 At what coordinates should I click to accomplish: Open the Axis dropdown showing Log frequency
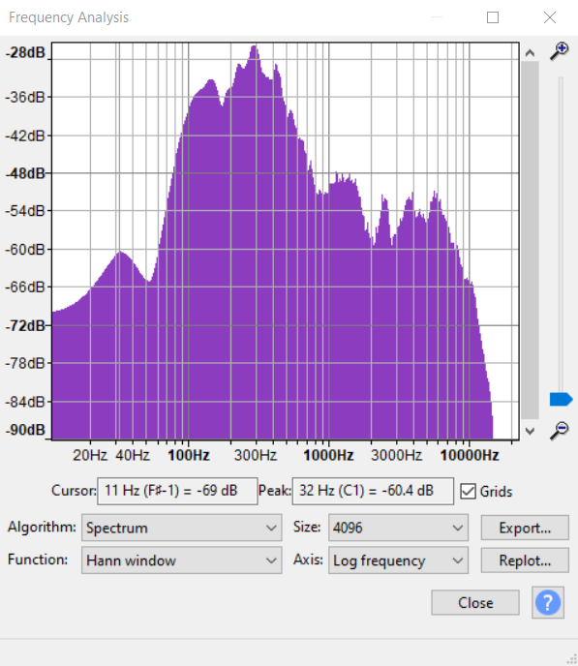[x=398, y=560]
